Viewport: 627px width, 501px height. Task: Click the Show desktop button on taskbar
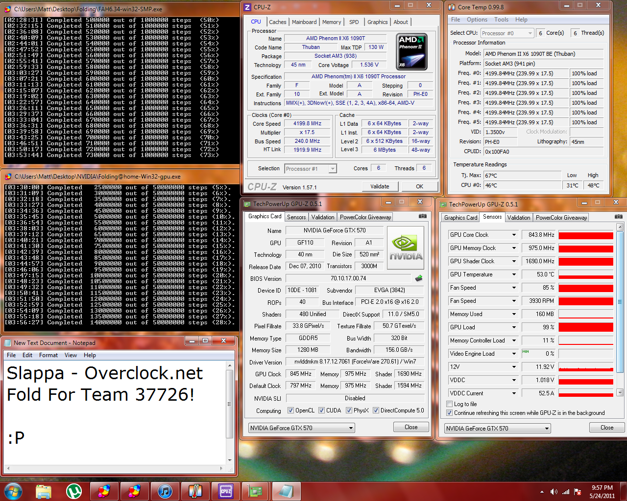coord(624,491)
